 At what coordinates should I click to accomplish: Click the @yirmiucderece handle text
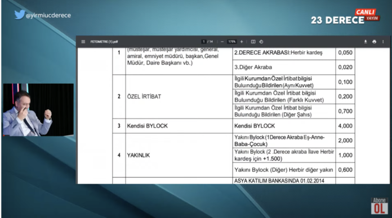tap(48, 16)
